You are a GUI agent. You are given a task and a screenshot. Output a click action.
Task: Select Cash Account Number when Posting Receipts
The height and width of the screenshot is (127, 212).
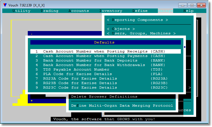(x=105, y=51)
